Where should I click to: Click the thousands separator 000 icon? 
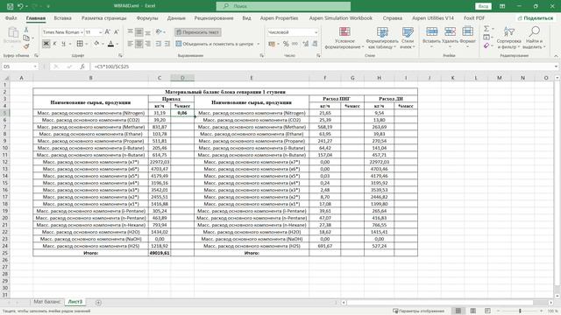point(295,44)
